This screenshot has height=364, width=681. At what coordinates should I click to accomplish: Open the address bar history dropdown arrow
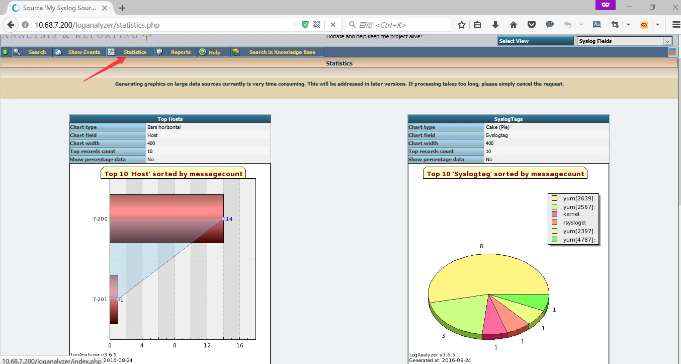[296, 25]
